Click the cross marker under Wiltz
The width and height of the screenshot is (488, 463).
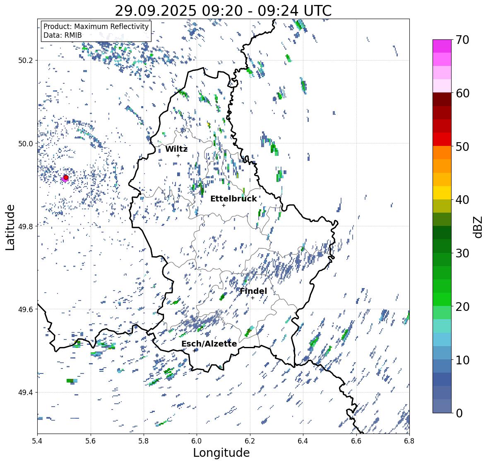point(178,156)
